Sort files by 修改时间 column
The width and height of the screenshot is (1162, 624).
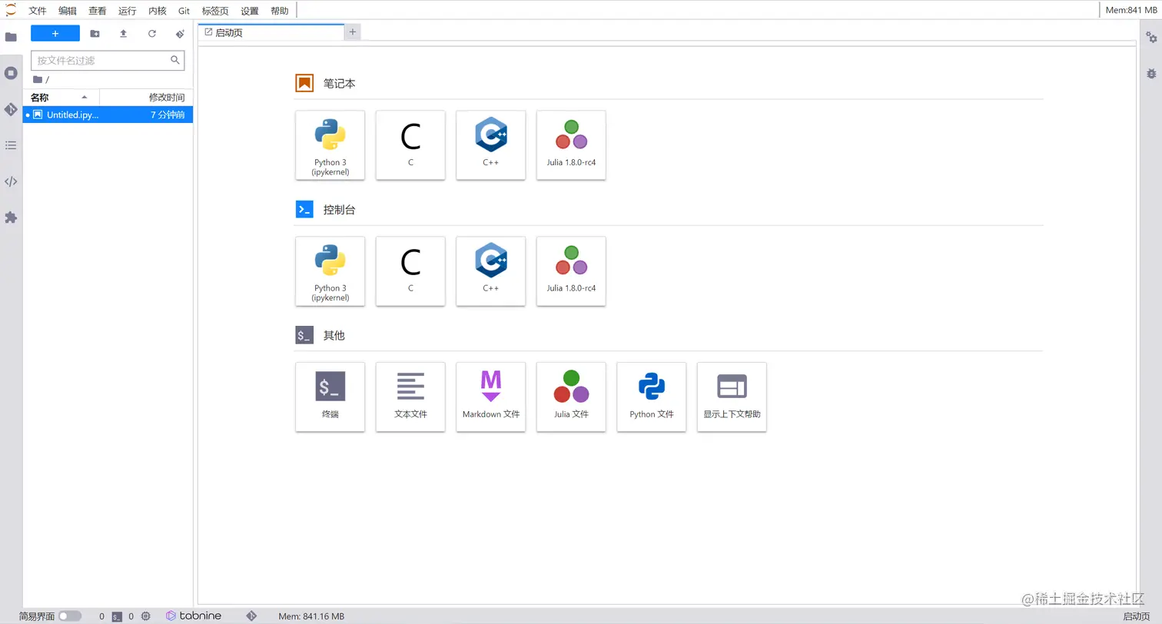click(147, 98)
